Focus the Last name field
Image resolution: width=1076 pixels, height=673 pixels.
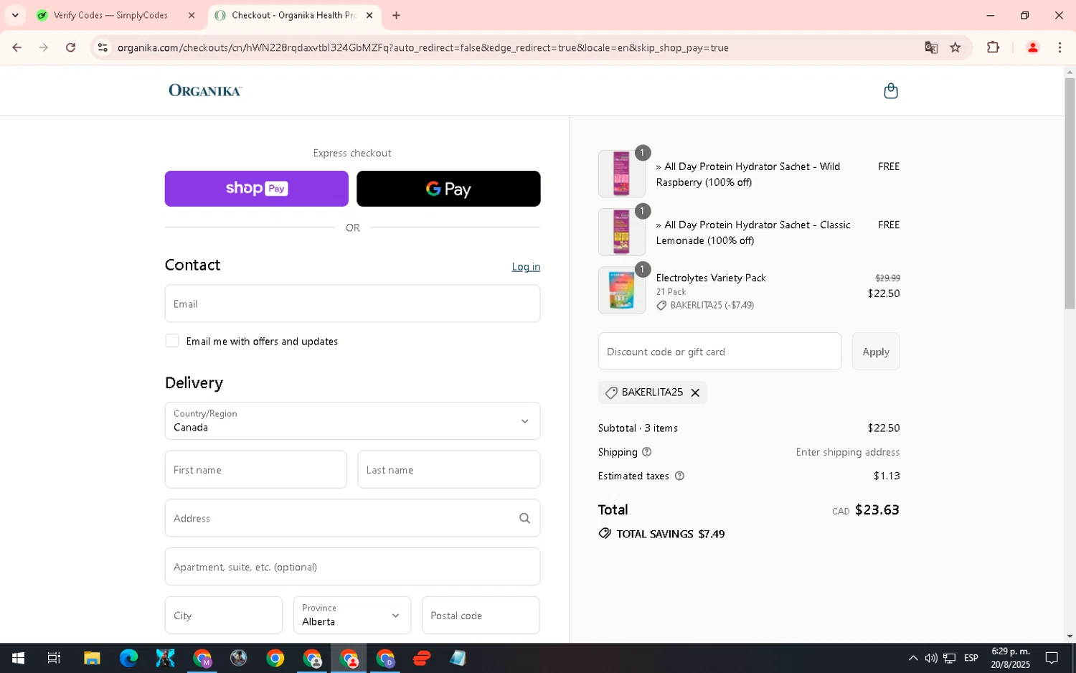448,469
